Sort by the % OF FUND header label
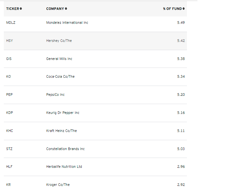The height and width of the screenshot is (190, 248). point(172,9)
